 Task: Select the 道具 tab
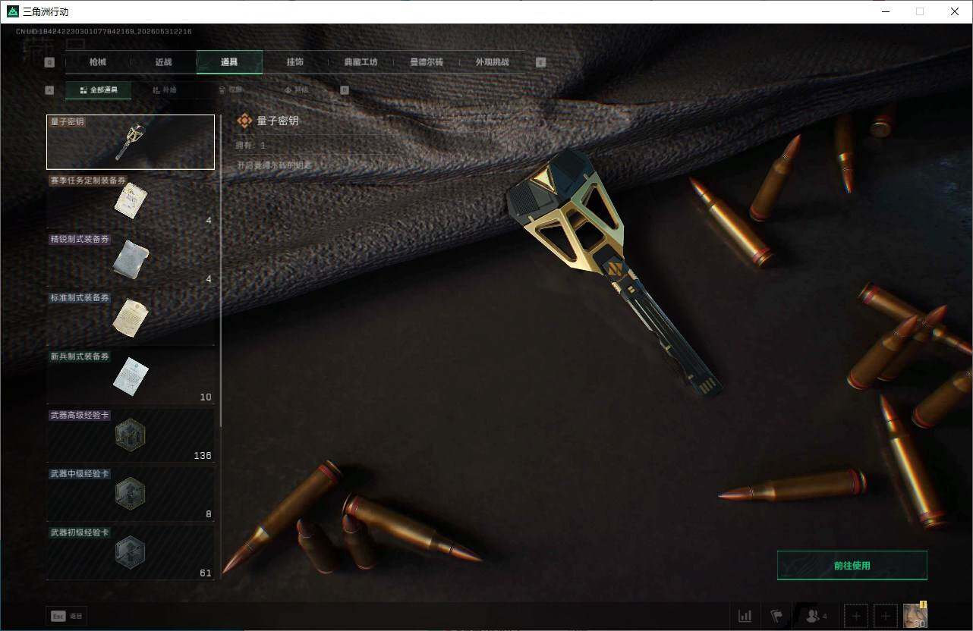pos(229,62)
